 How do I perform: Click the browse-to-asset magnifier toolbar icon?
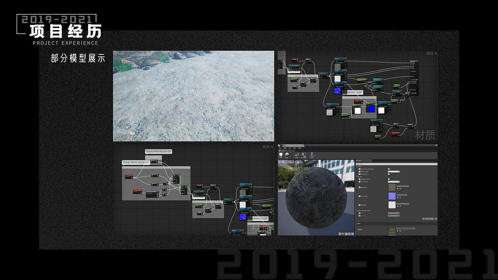286,155
